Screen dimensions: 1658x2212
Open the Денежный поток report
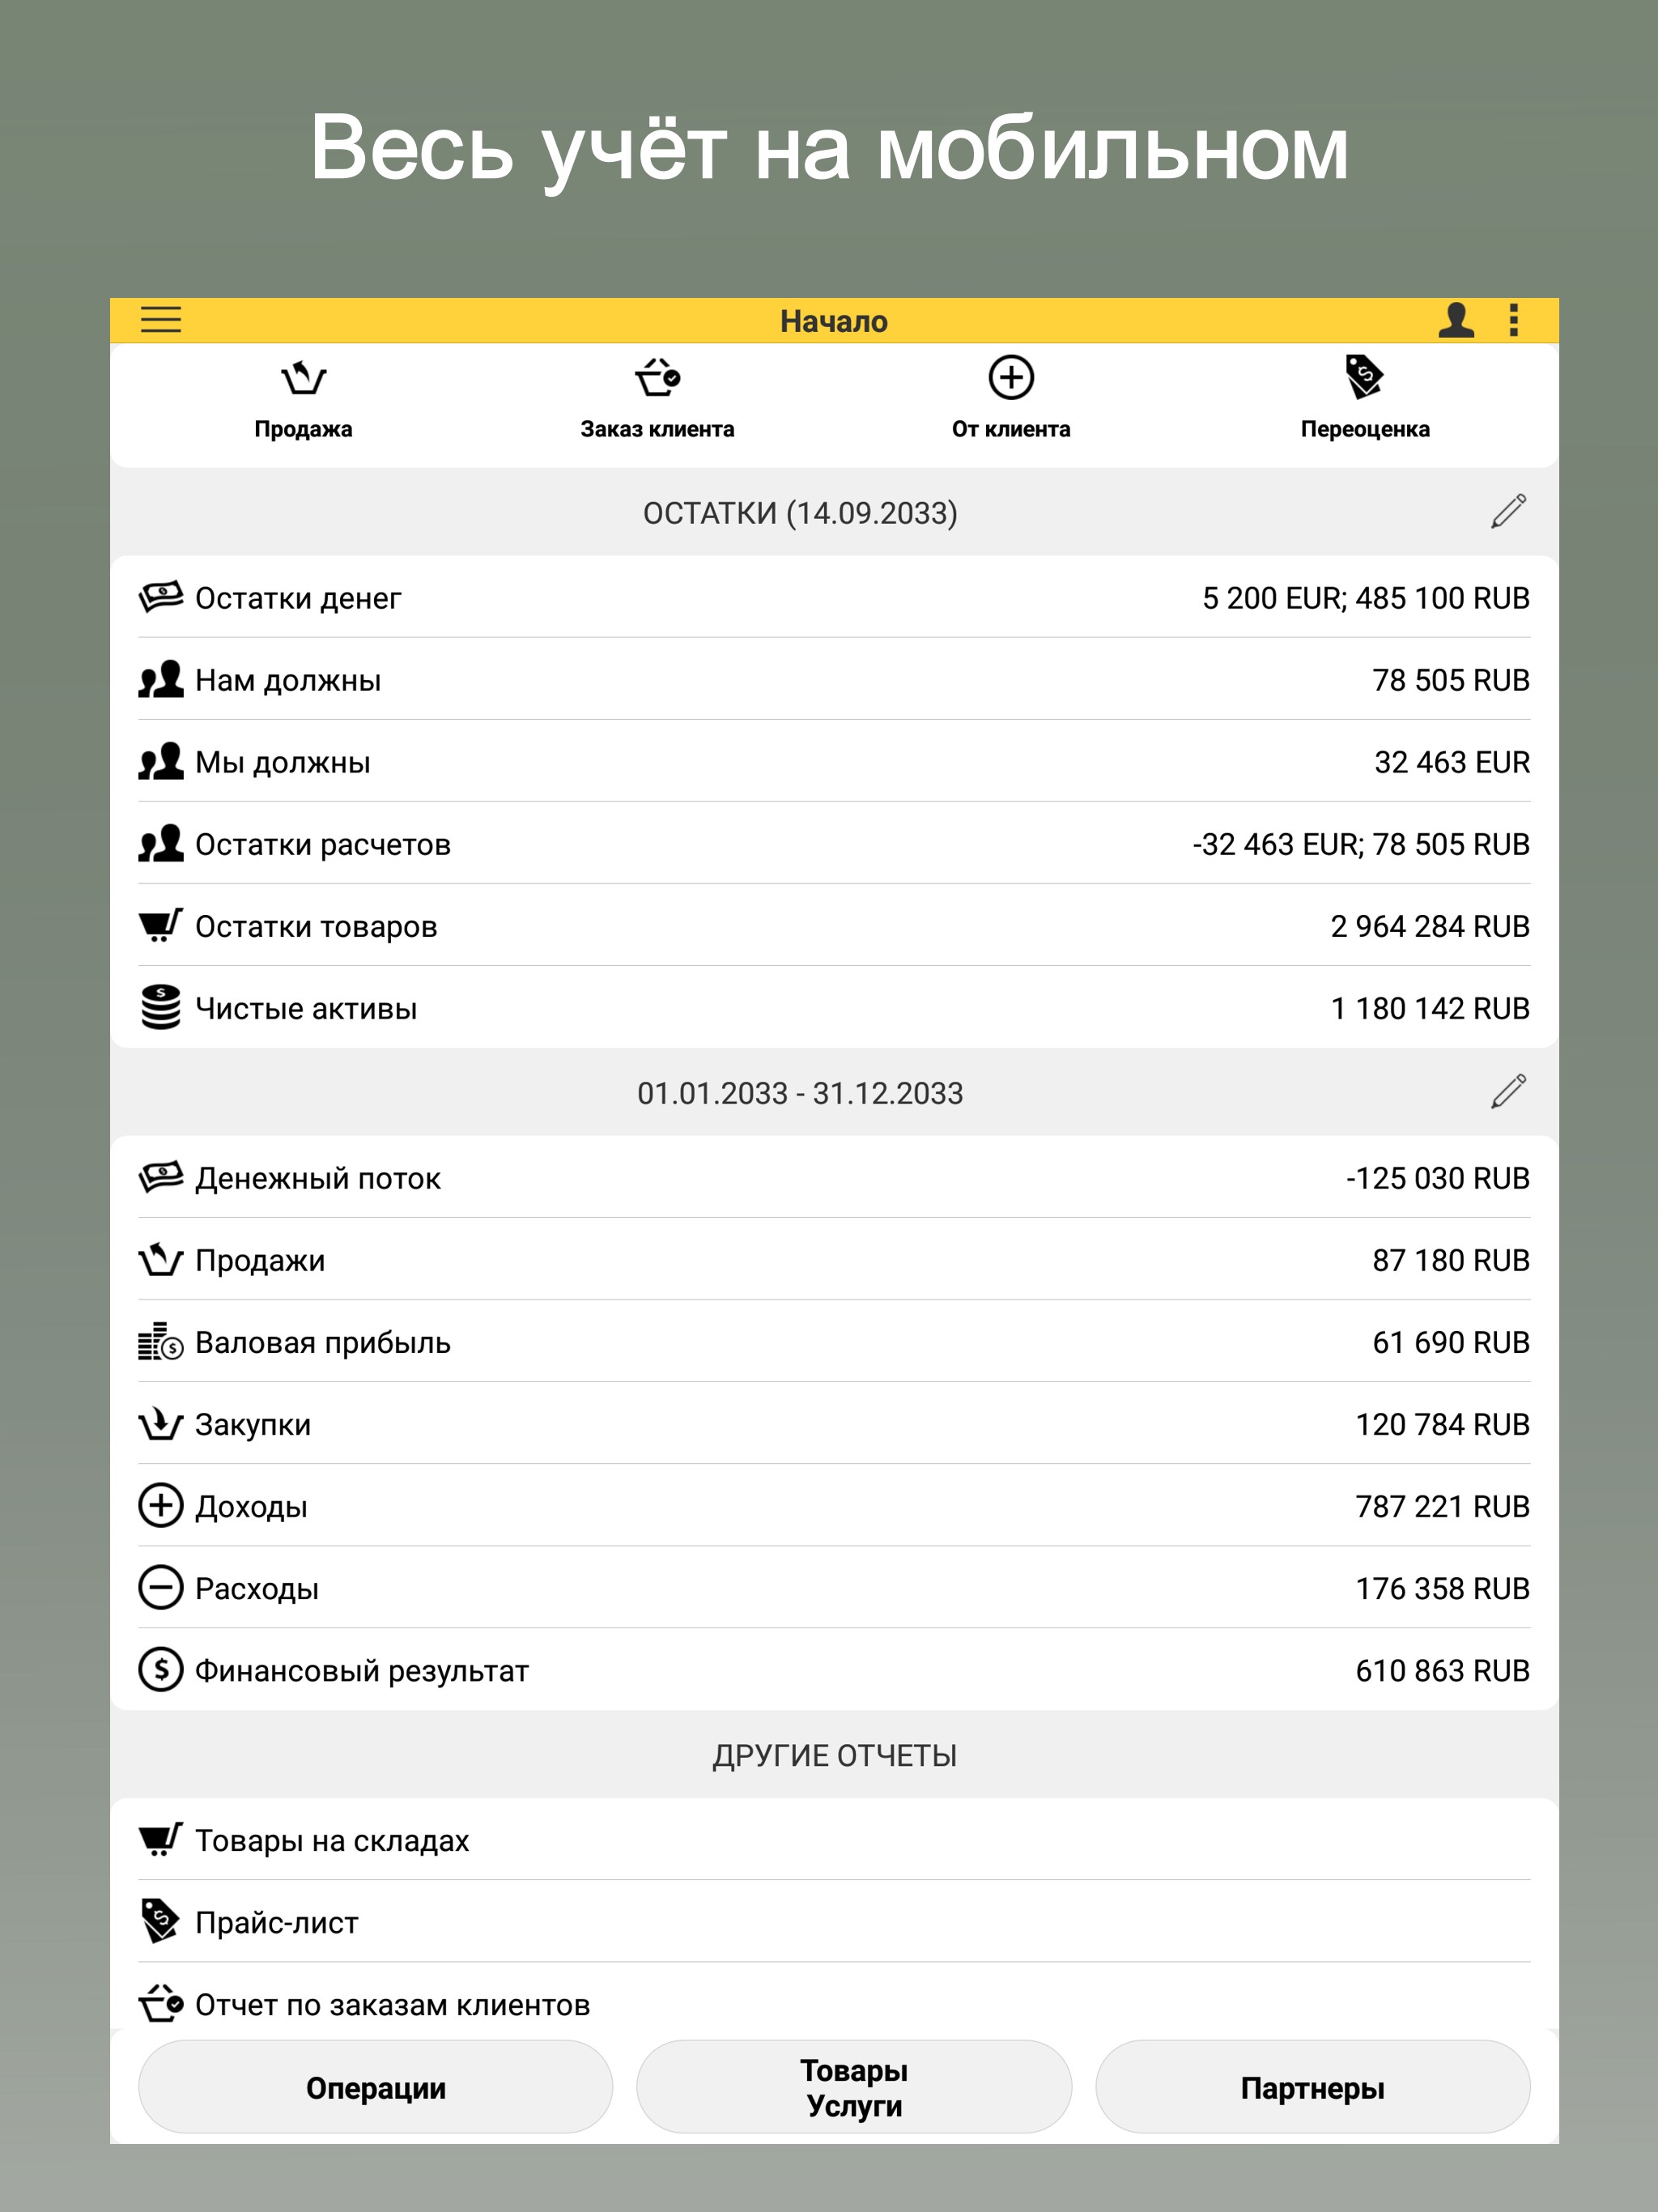[834, 1177]
